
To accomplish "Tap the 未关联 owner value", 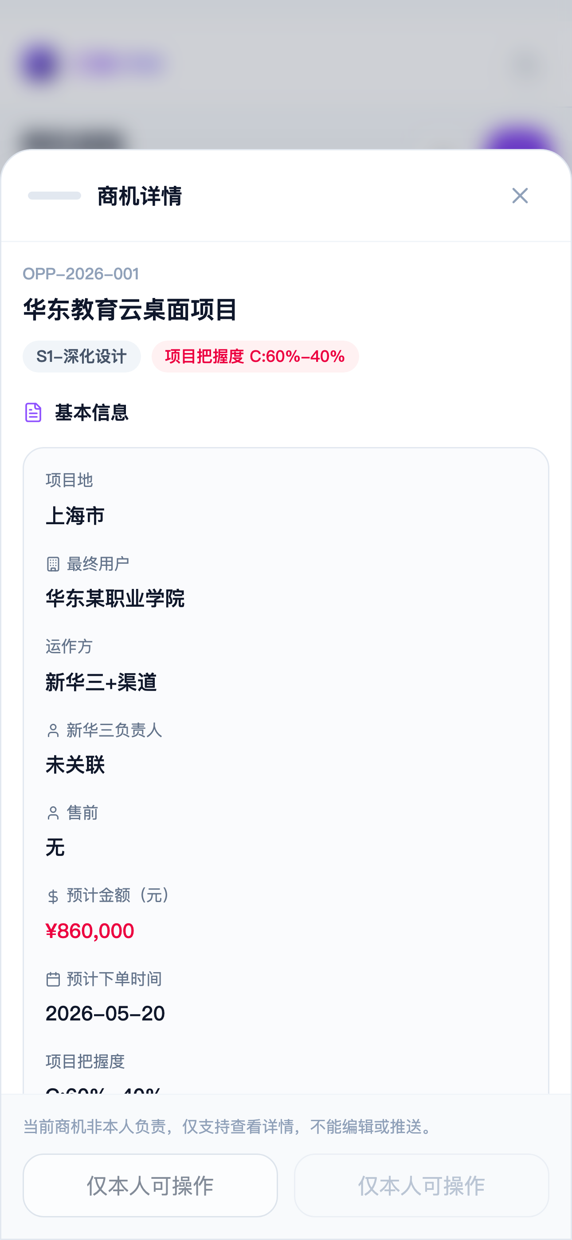I will pyautogui.click(x=75, y=765).
